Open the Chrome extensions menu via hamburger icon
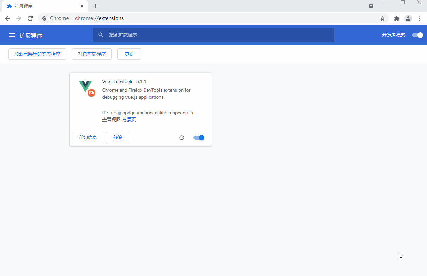Screen dimensions: 427x276 pyautogui.click(x=12, y=35)
